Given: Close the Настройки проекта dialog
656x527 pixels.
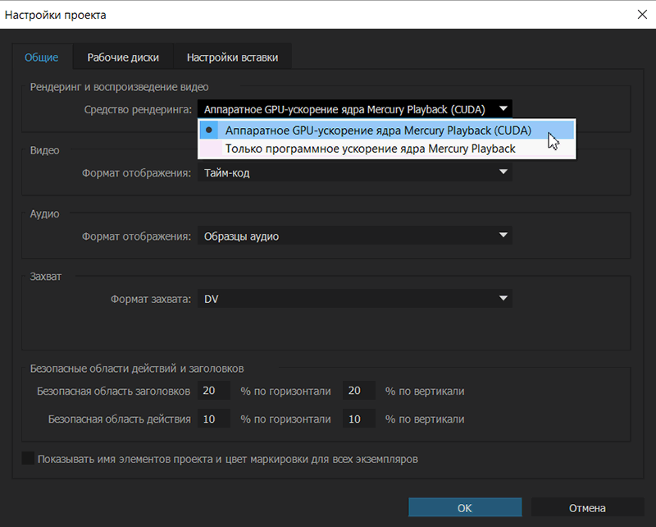Looking at the screenshot, I should (x=642, y=15).
